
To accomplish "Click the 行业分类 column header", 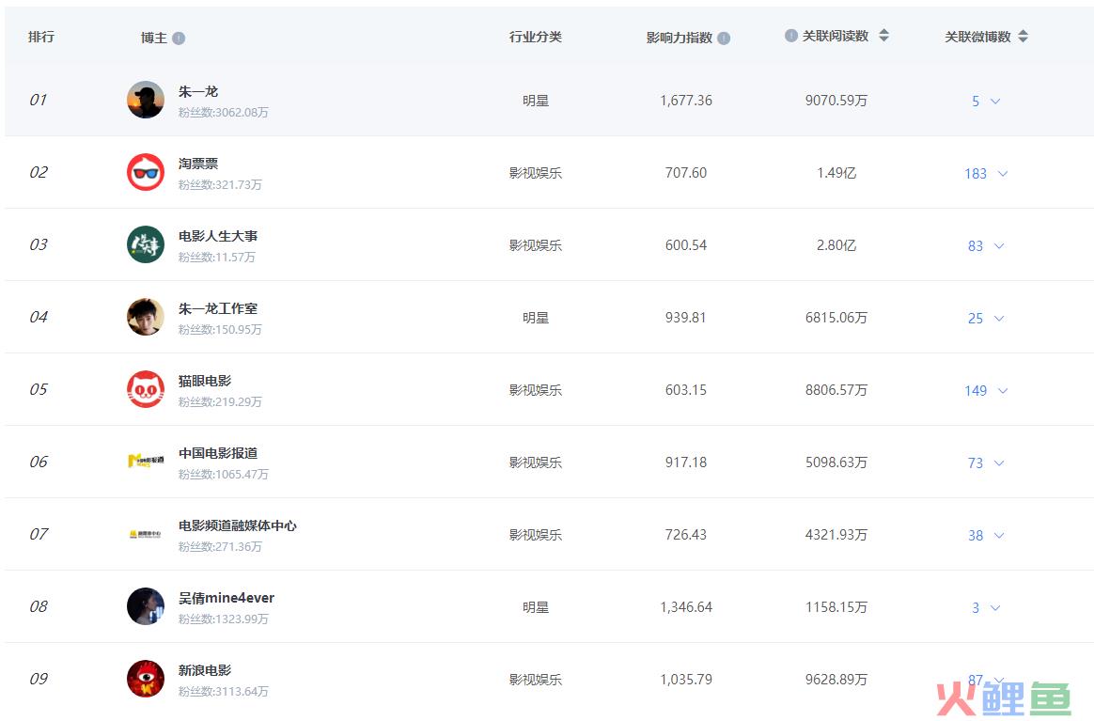I will [x=535, y=37].
